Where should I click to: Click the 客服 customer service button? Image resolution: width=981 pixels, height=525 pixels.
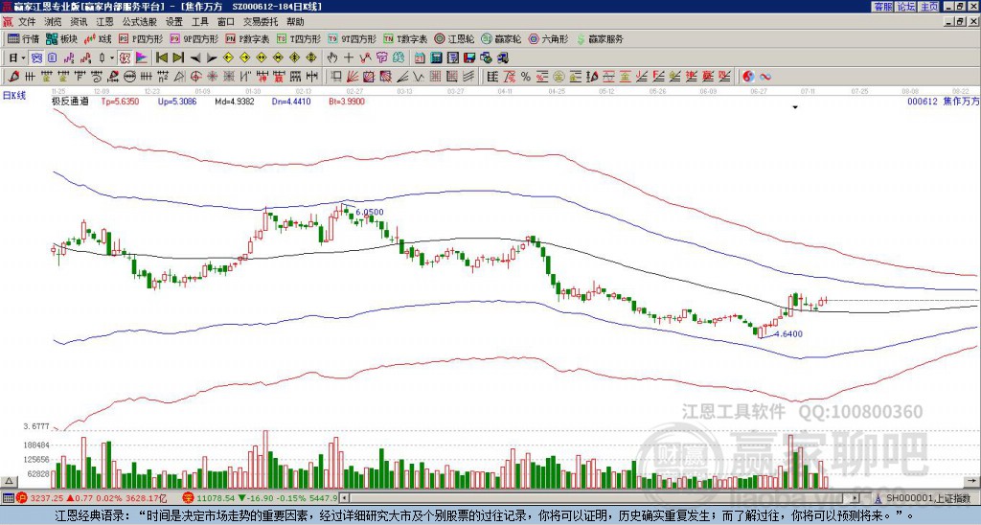click(883, 7)
